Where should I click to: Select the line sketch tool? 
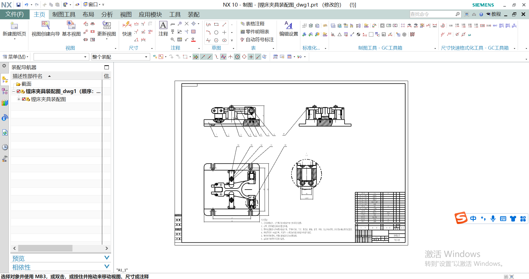click(x=224, y=24)
